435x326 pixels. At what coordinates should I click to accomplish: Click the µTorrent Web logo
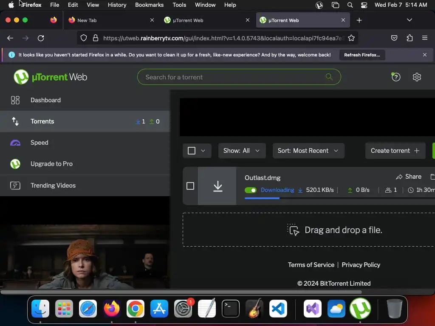pos(50,77)
